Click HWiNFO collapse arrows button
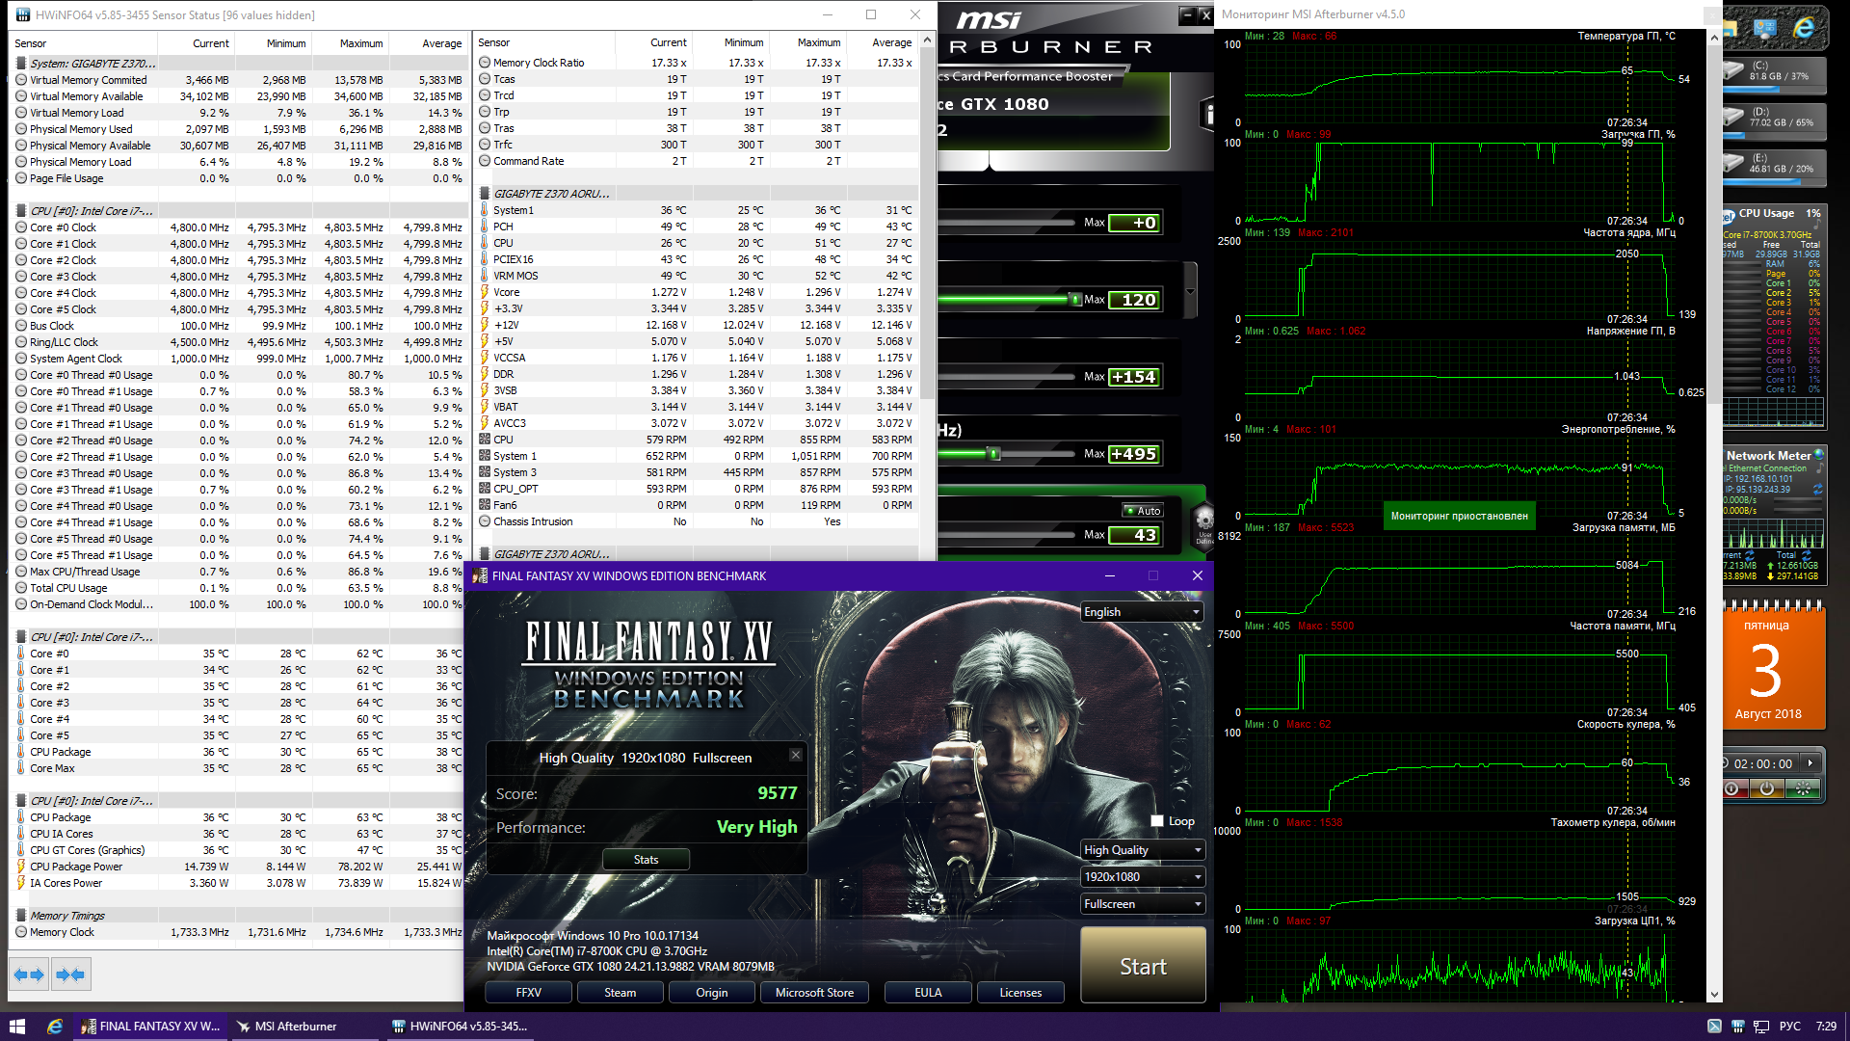 click(70, 974)
